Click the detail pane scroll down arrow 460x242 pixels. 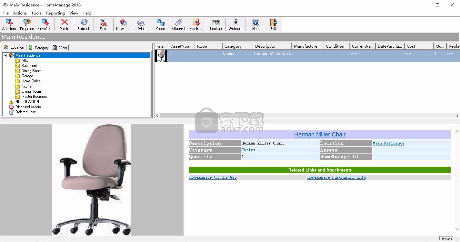[457, 229]
